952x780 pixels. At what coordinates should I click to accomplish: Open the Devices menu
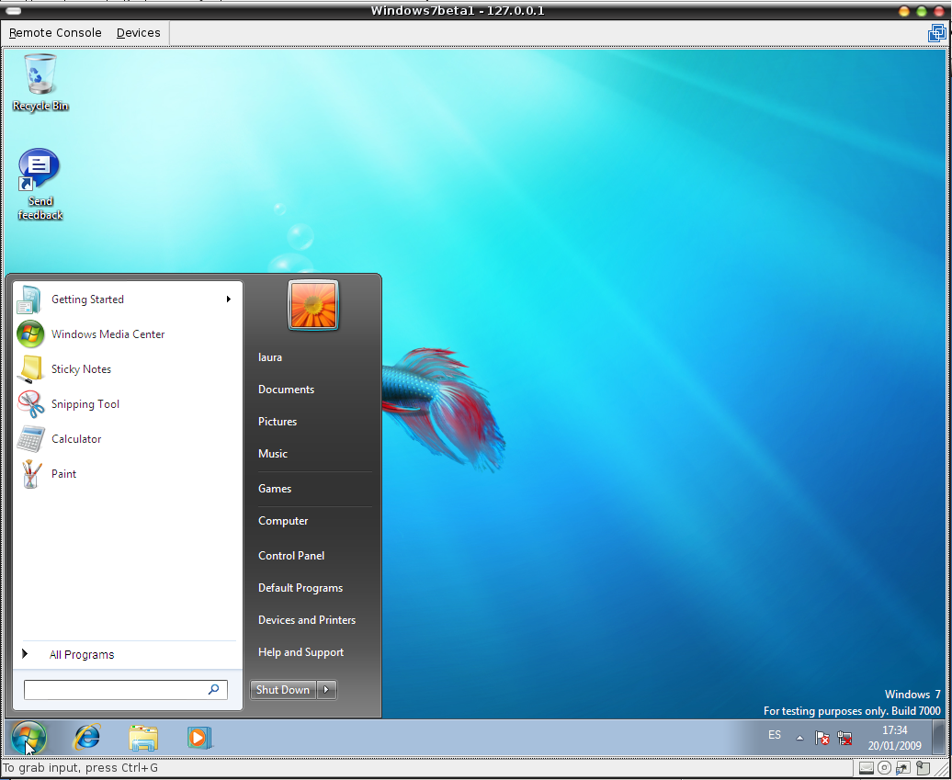click(x=139, y=33)
